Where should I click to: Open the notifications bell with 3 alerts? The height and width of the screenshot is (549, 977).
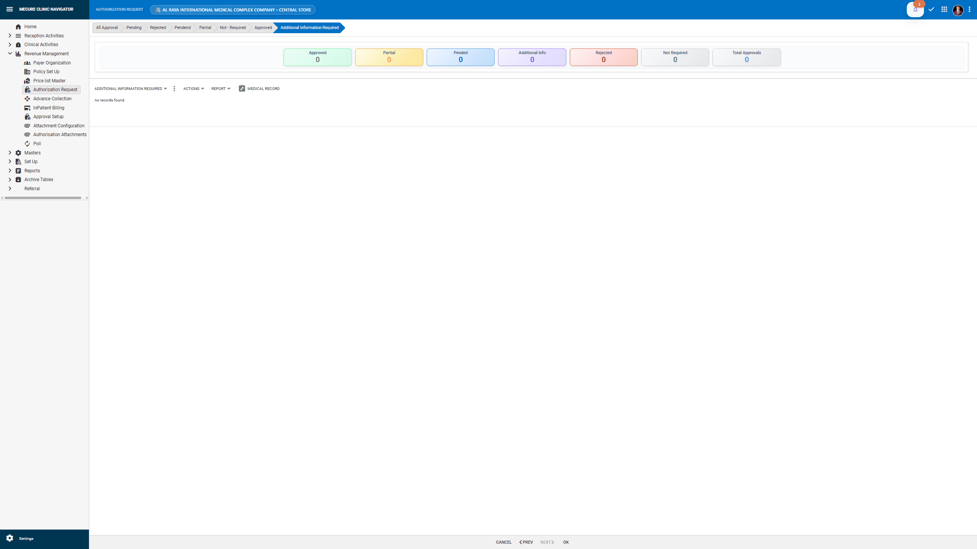(x=916, y=9)
